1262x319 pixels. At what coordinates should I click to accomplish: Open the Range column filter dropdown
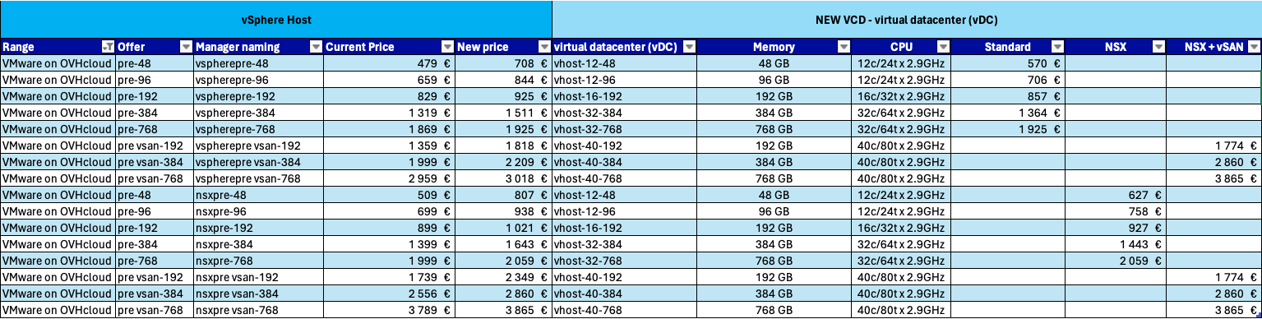click(x=107, y=47)
